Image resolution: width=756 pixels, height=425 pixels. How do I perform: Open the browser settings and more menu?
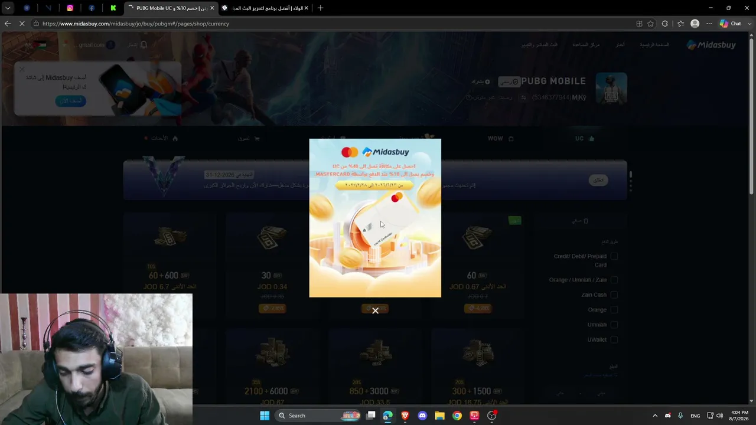(x=709, y=24)
